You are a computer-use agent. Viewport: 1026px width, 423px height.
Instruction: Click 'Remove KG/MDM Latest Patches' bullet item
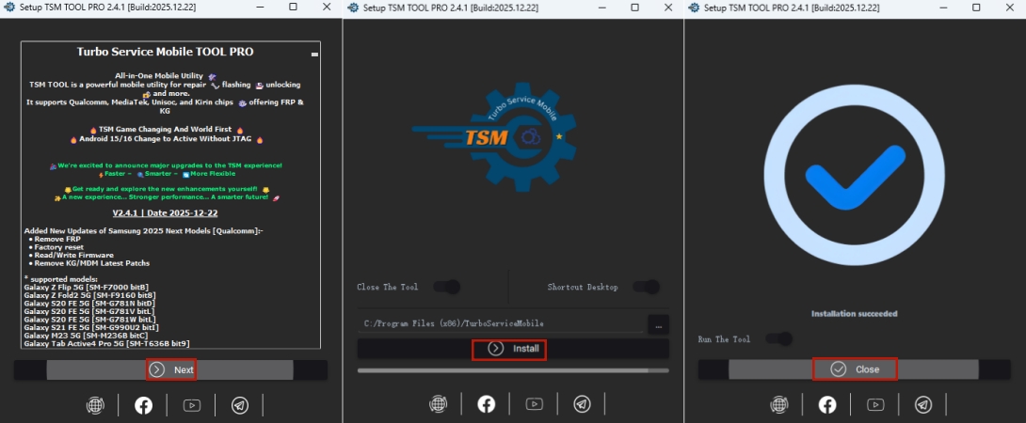[92, 263]
